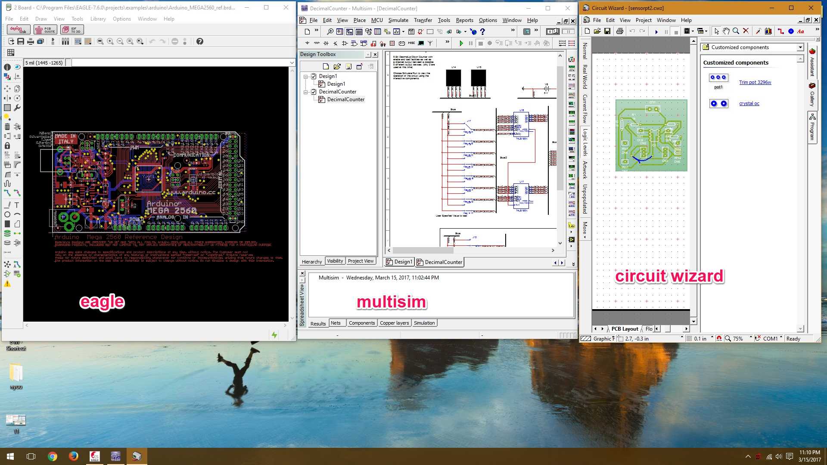Click zoom in magnifier in EAGLE toolbar
This screenshot has width=827, height=465.
tap(110, 41)
